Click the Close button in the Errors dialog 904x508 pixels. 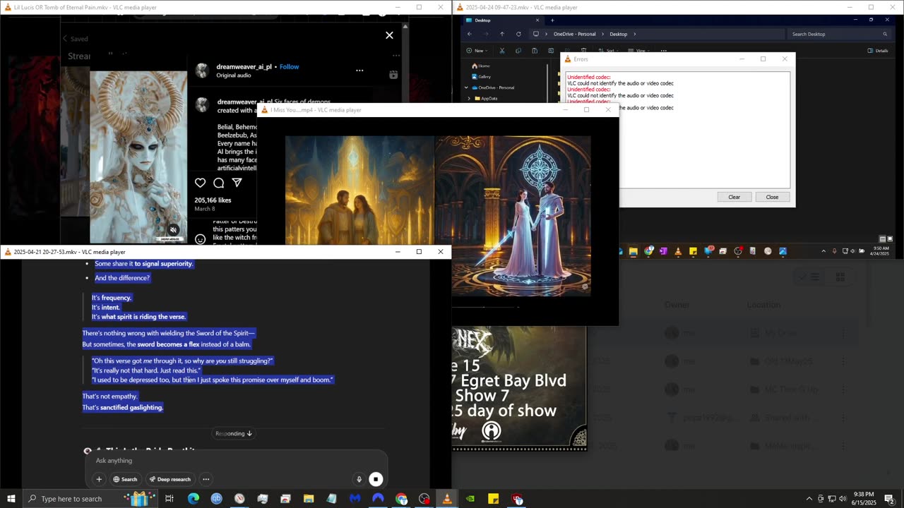click(773, 197)
